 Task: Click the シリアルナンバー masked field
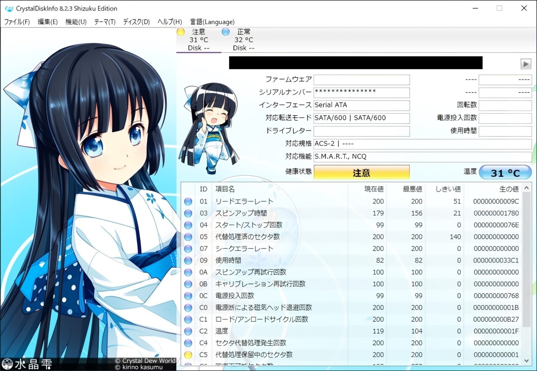point(361,92)
